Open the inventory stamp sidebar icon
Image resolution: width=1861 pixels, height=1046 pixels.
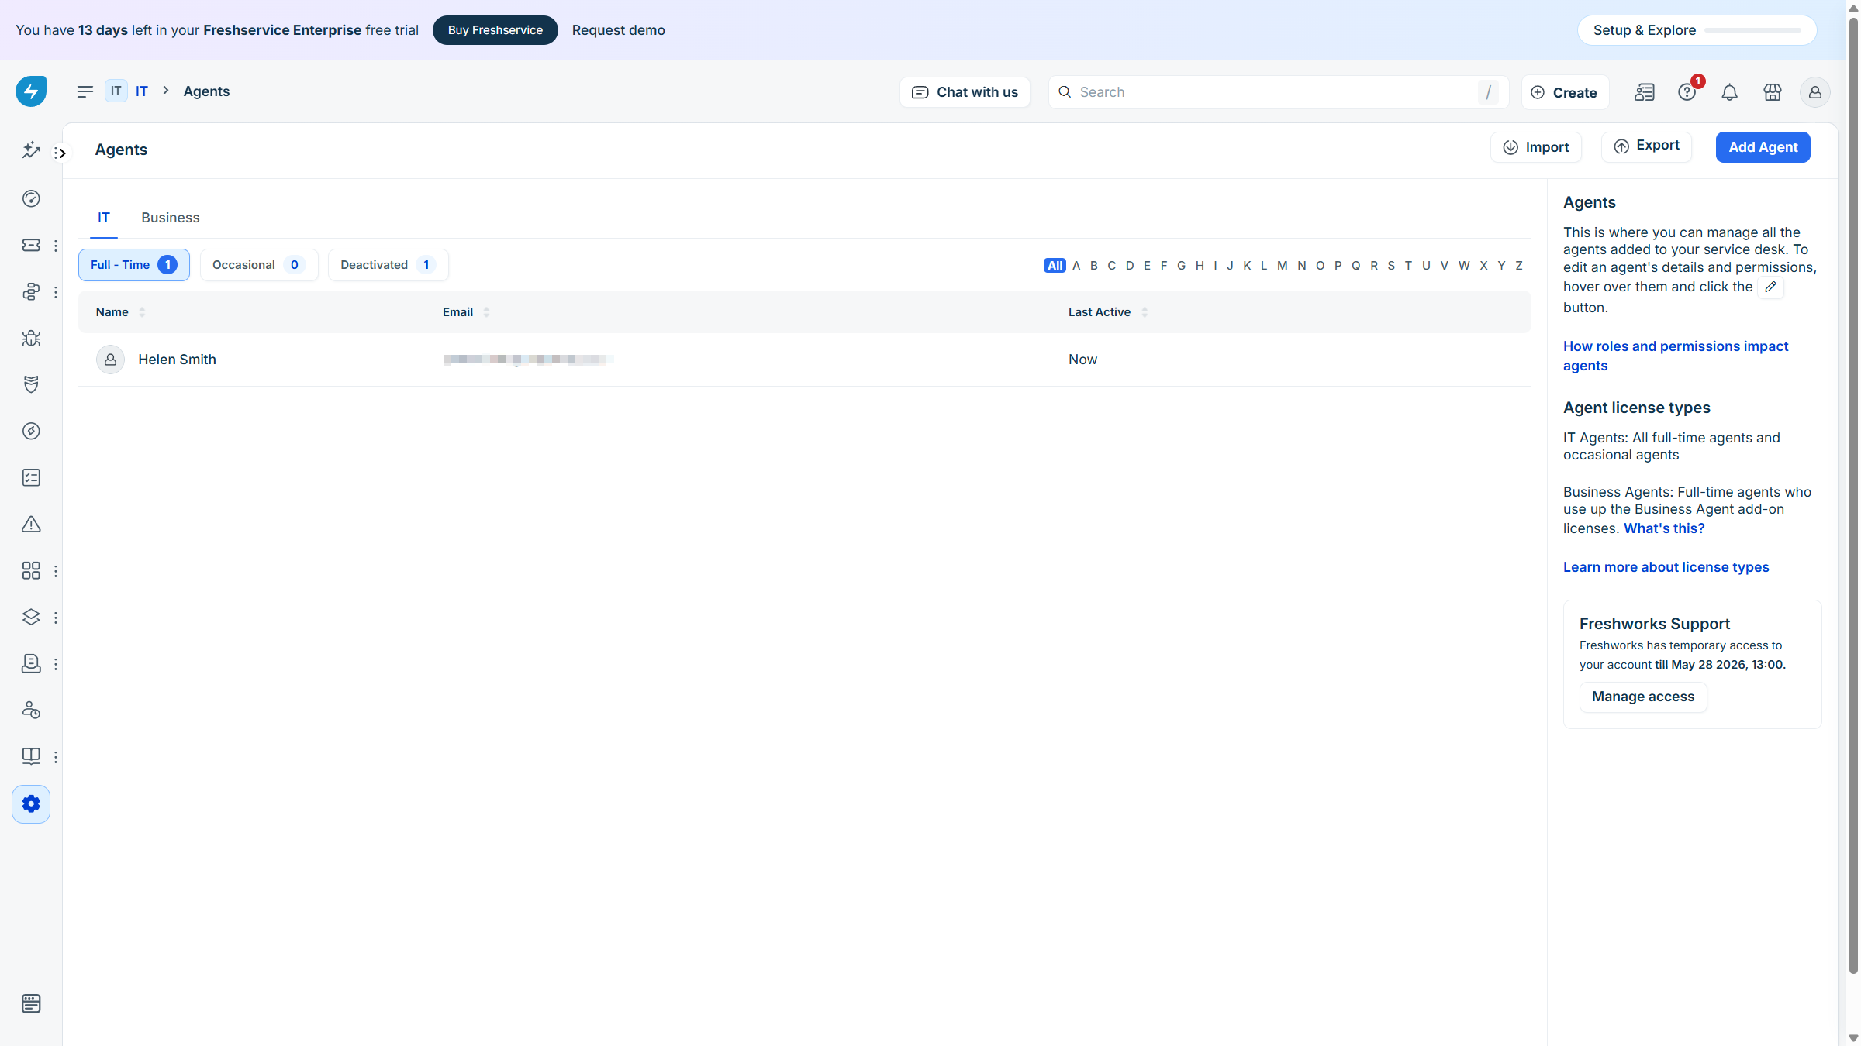click(x=31, y=664)
